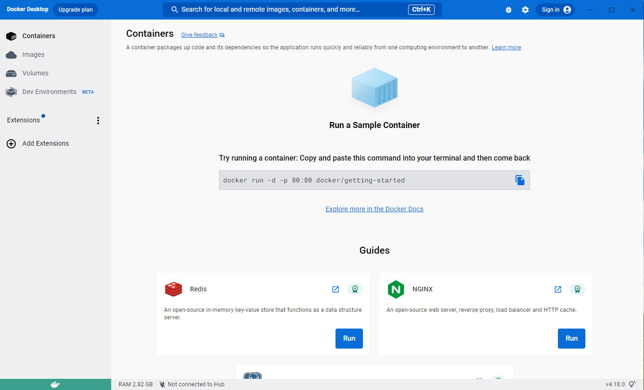The width and height of the screenshot is (644, 390).
Task: Copy the docker run command with copy icon
Action: [x=520, y=180]
